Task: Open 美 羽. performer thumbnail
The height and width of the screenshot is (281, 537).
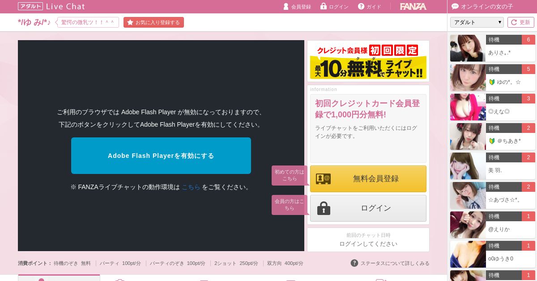Action: [468, 166]
